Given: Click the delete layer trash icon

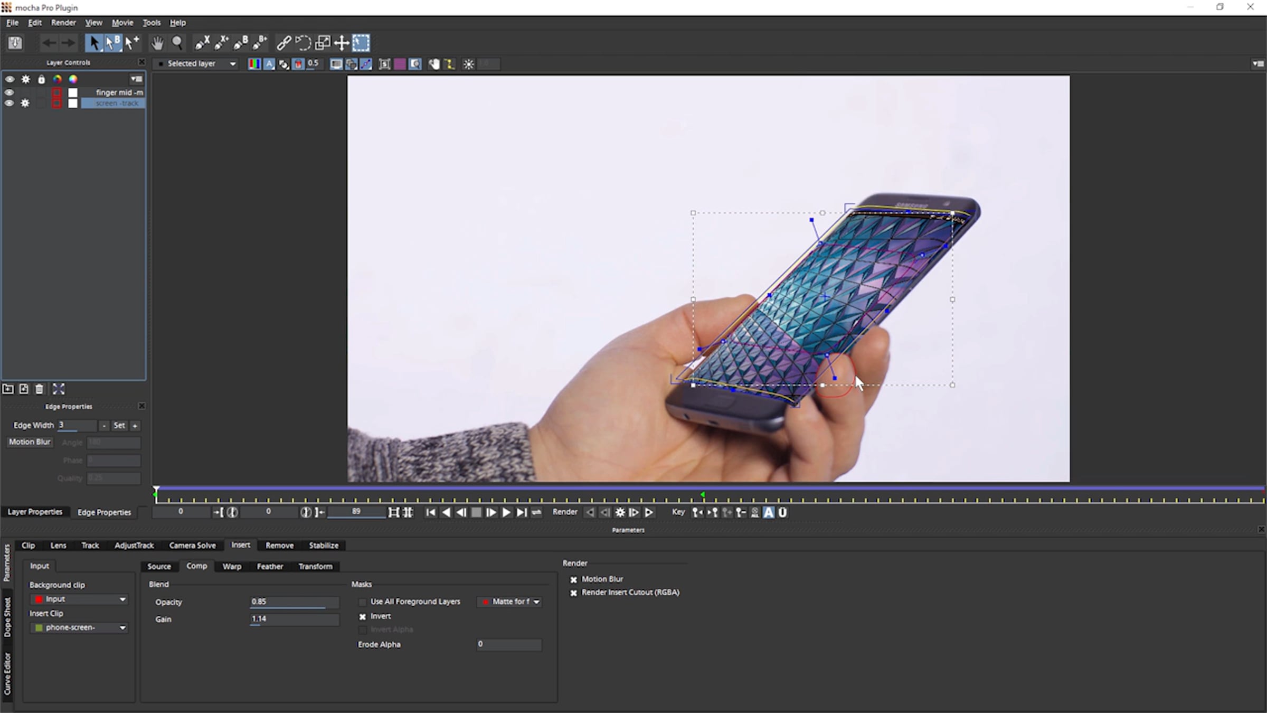Looking at the screenshot, I should click(x=39, y=389).
